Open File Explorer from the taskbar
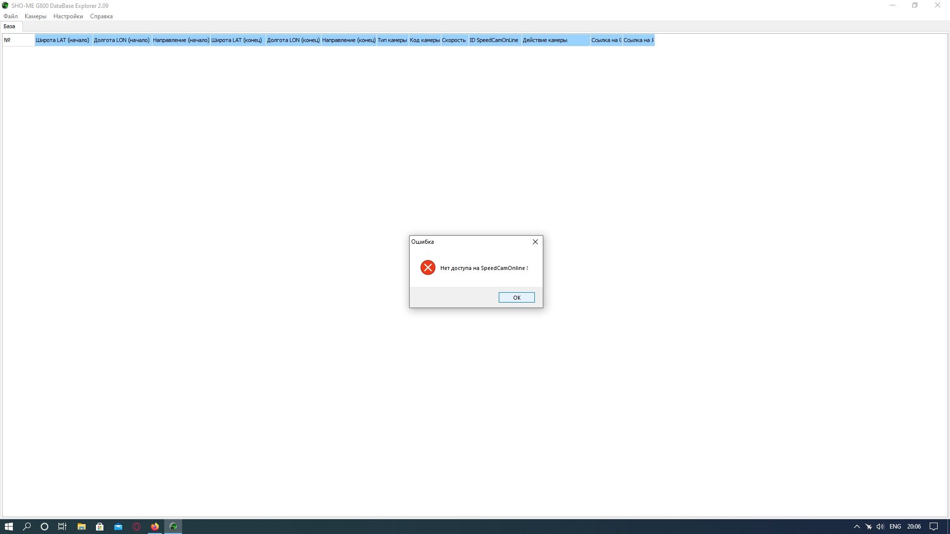 tap(81, 527)
